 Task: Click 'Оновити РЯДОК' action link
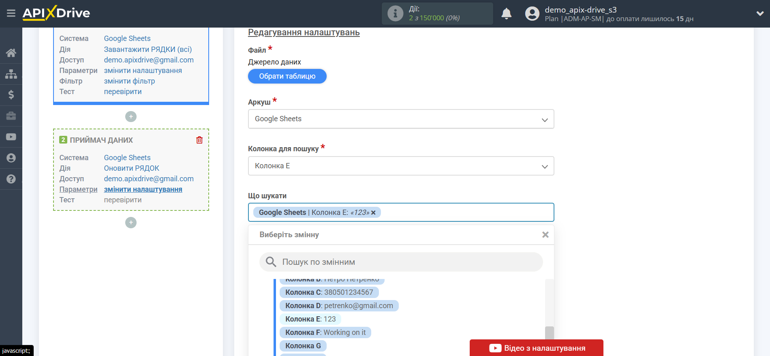132,168
